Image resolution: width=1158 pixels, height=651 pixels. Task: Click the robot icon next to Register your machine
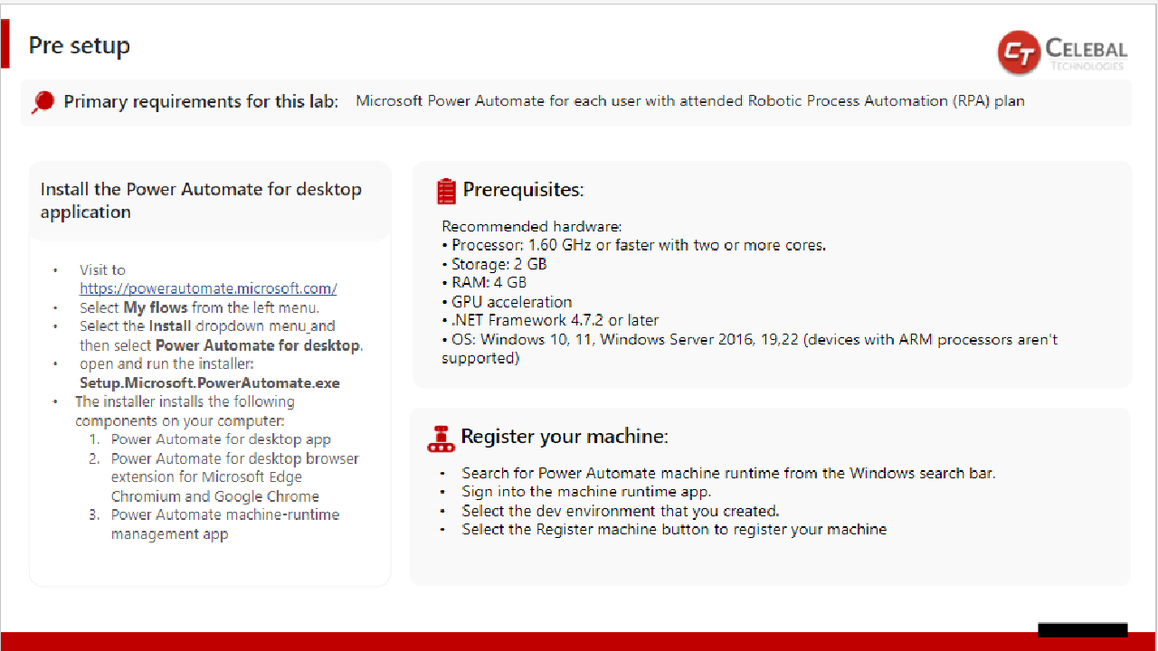point(441,439)
